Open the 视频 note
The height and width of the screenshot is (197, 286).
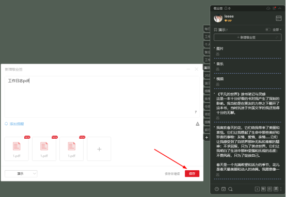220,79
